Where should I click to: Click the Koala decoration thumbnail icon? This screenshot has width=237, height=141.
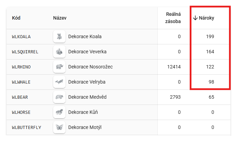coord(59,36)
